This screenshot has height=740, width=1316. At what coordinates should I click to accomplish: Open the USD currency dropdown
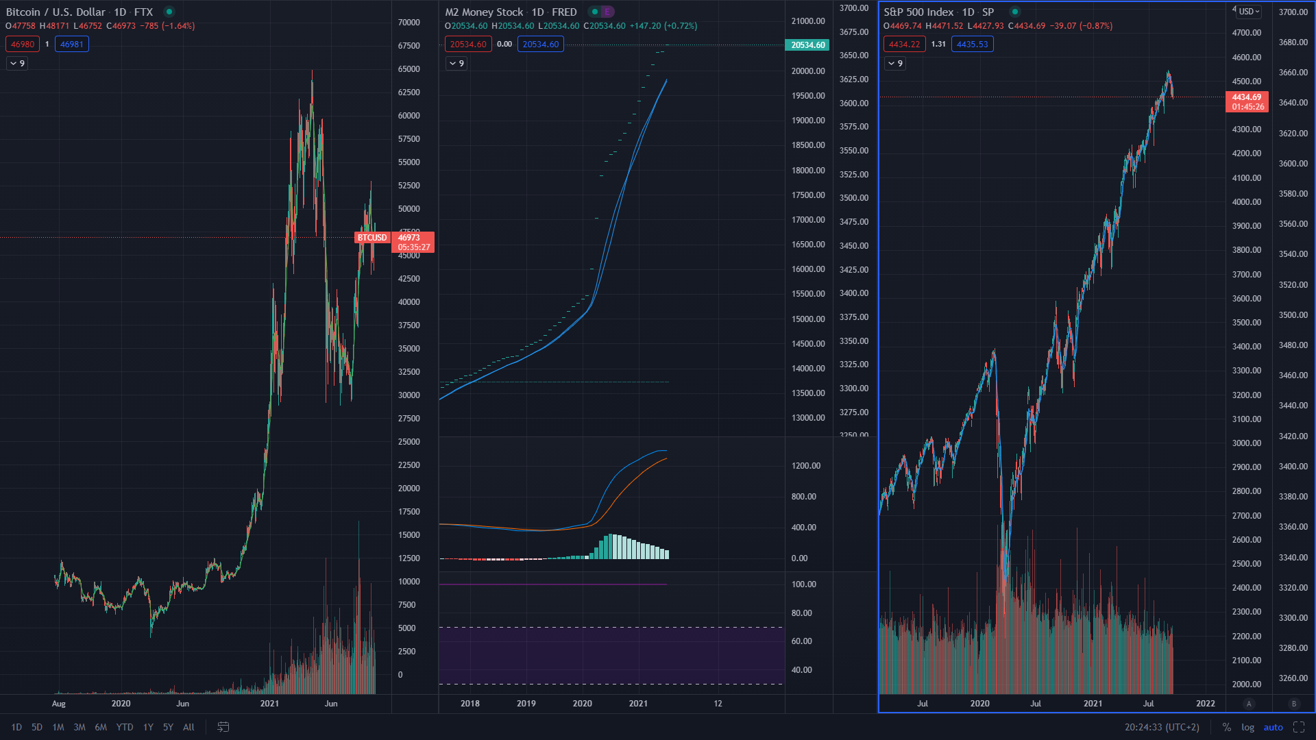point(1250,12)
